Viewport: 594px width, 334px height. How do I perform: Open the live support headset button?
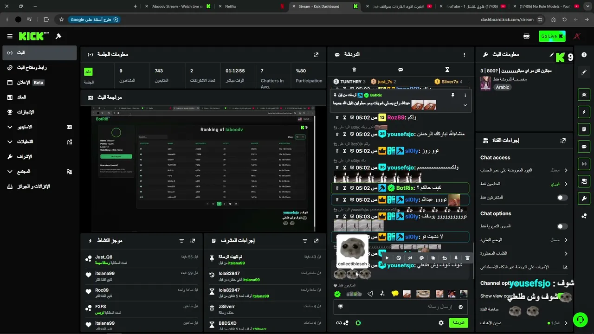(580, 320)
